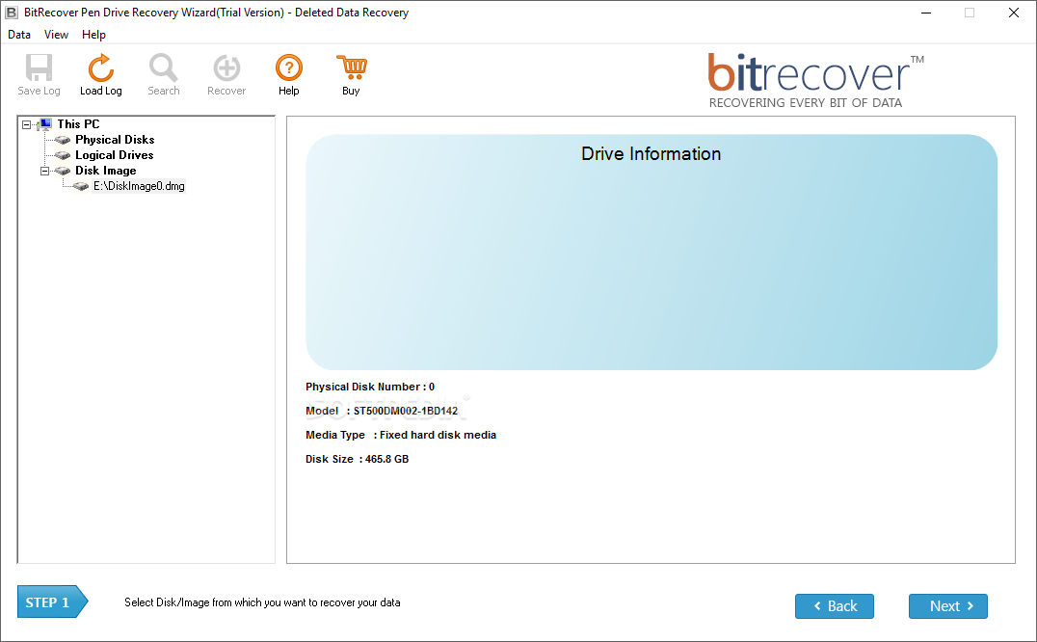This screenshot has height=642, width=1037.
Task: Click the Physical Disks drive icon
Action: 63,140
